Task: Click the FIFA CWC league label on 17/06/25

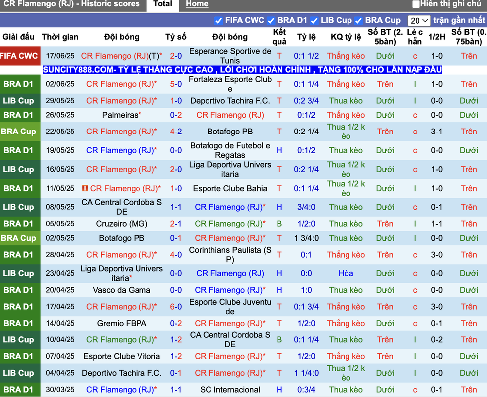Action: tap(19, 56)
